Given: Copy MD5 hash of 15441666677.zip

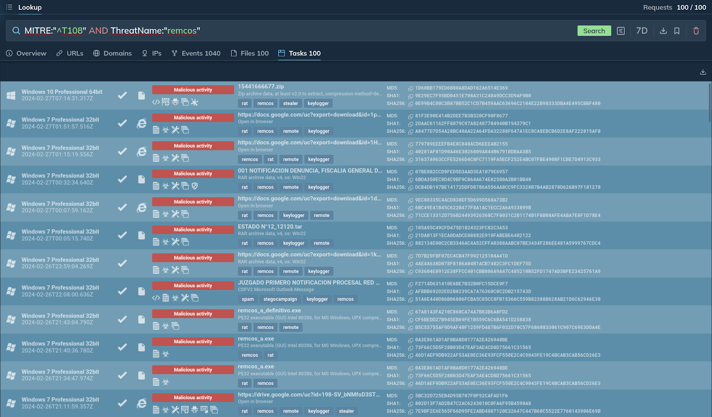Looking at the screenshot, I should (x=411, y=88).
